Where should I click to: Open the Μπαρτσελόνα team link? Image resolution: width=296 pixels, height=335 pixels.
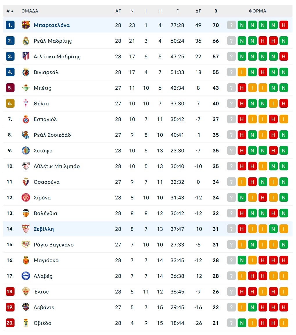point(52,25)
